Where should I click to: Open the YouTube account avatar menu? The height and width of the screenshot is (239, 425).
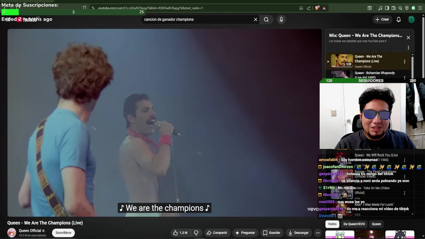[411, 20]
